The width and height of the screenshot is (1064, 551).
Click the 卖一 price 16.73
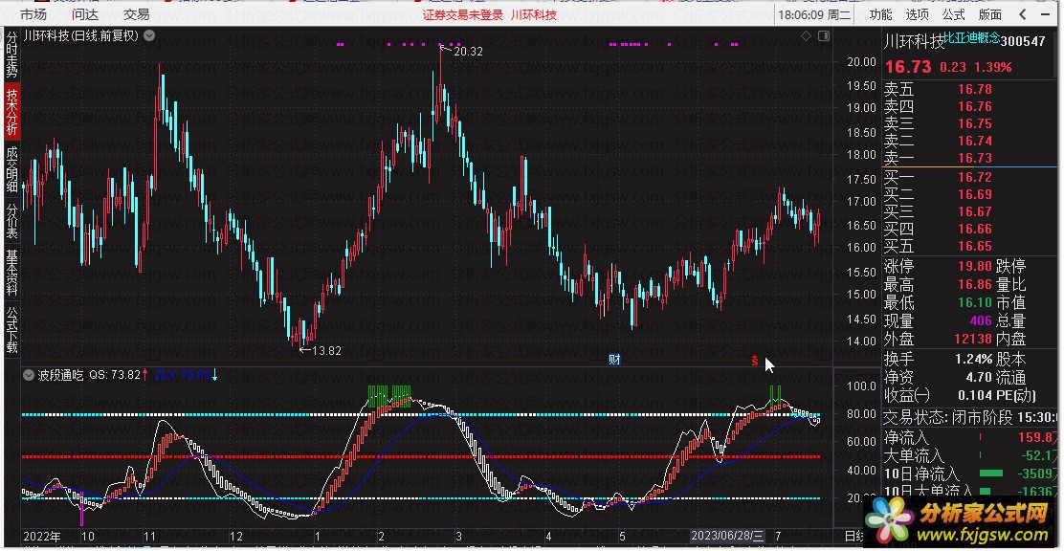pos(975,158)
